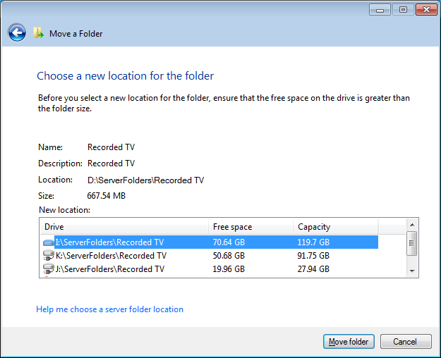Close the Move a Folder window

coord(426,10)
